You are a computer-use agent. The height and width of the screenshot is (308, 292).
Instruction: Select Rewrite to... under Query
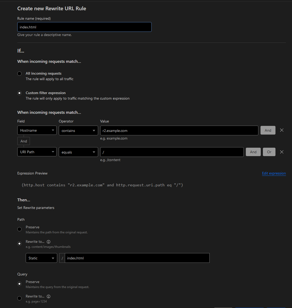pyautogui.click(x=19, y=298)
